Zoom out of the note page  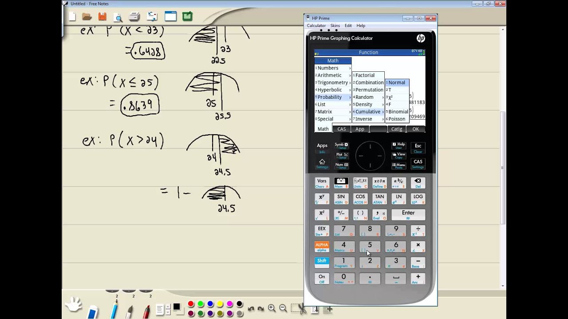[x=283, y=308]
